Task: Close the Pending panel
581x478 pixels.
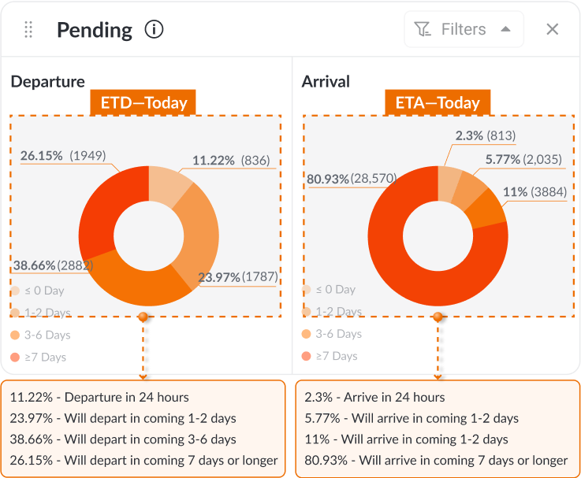Action: [x=553, y=29]
